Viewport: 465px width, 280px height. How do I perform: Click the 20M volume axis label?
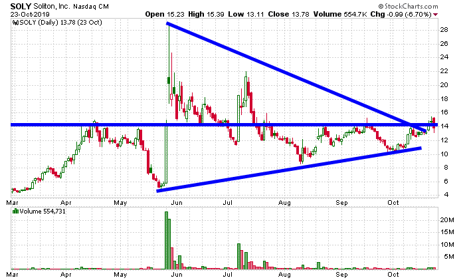[x=447, y=220]
